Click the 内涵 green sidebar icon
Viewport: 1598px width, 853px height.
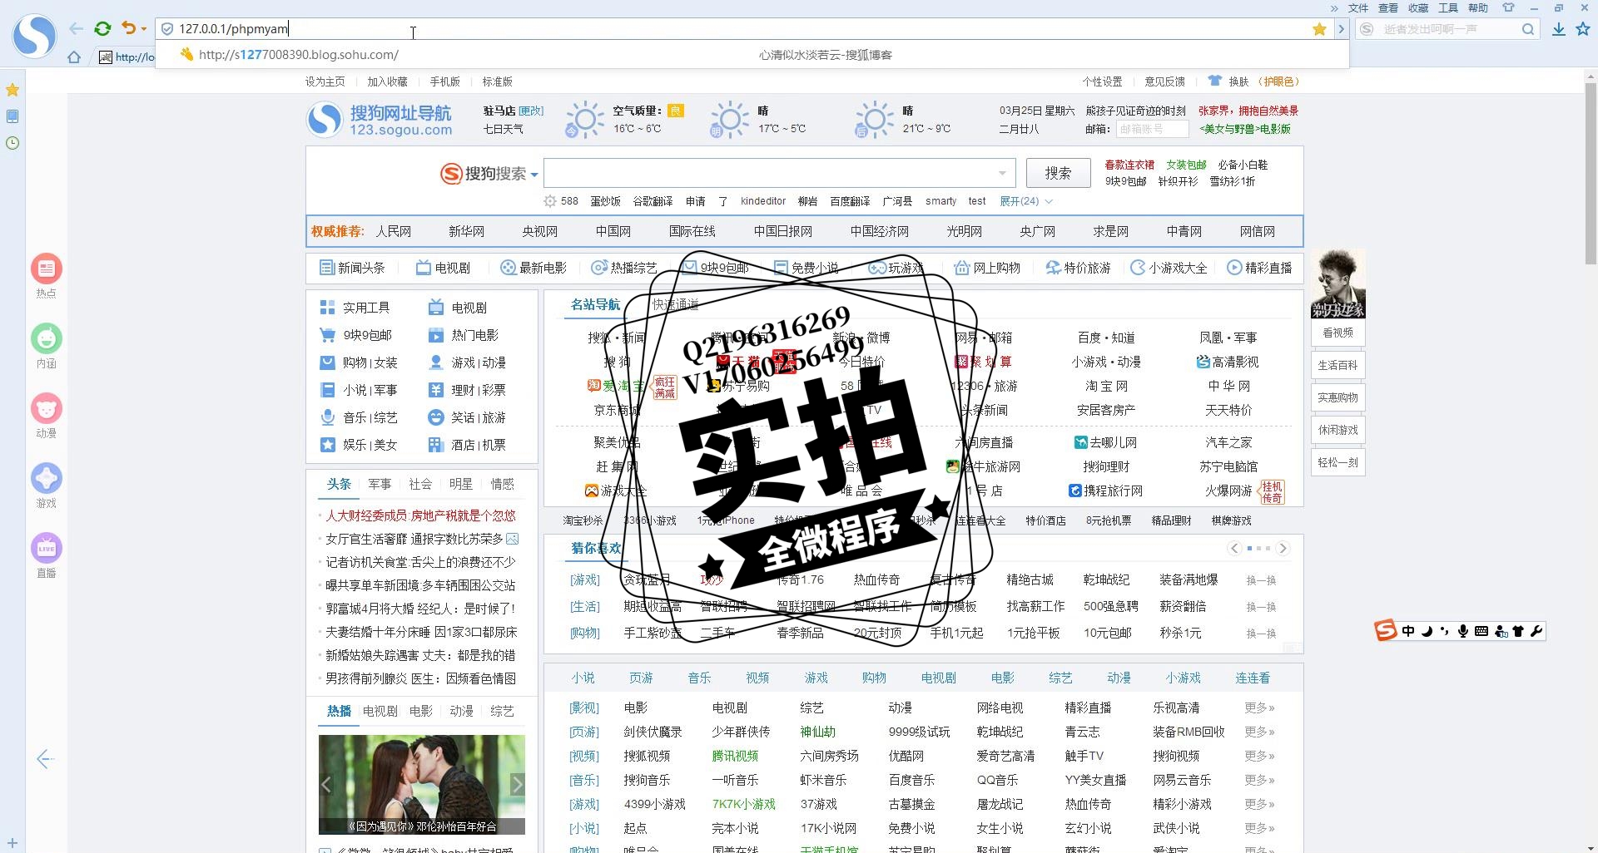click(x=47, y=338)
